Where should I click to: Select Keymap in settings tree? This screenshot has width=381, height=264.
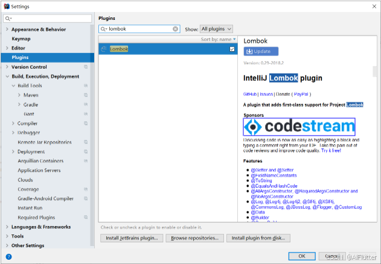point(21,39)
